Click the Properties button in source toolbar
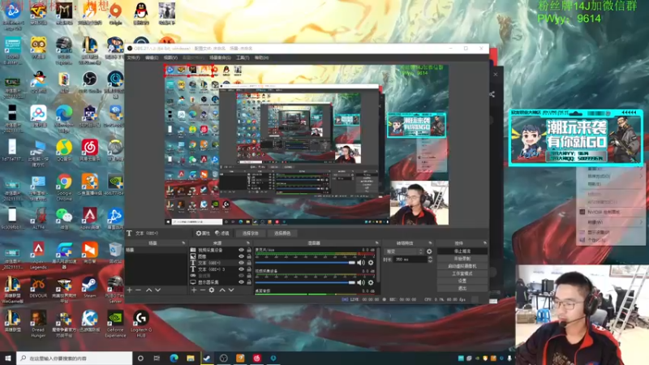The width and height of the screenshot is (649, 365). [x=203, y=234]
